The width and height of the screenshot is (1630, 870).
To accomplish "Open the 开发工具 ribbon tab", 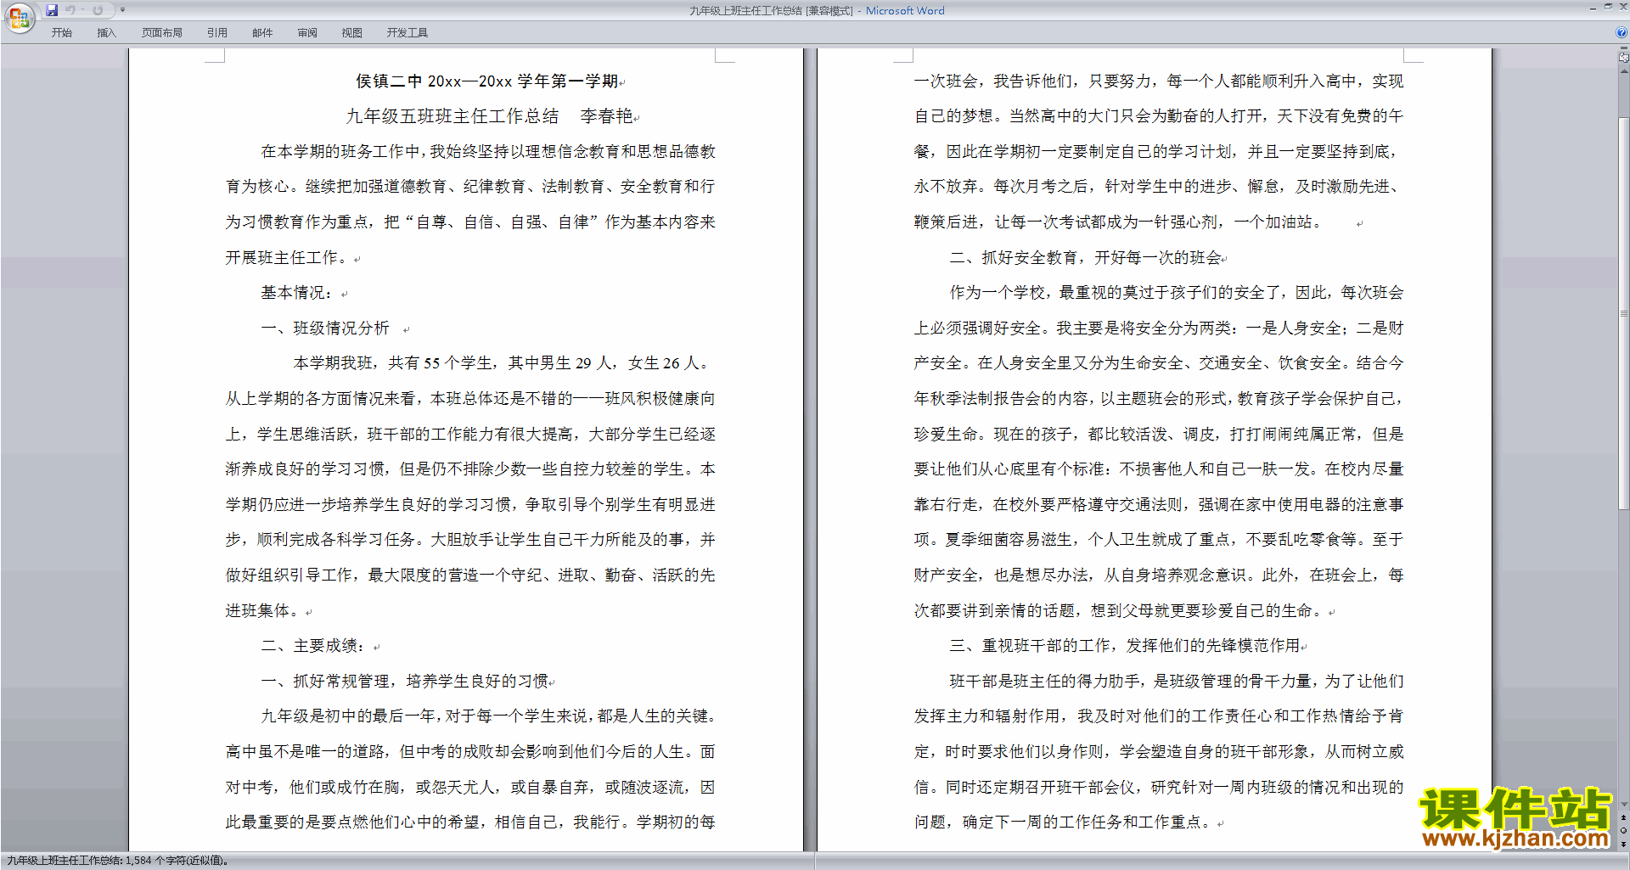I will pyautogui.click(x=407, y=33).
